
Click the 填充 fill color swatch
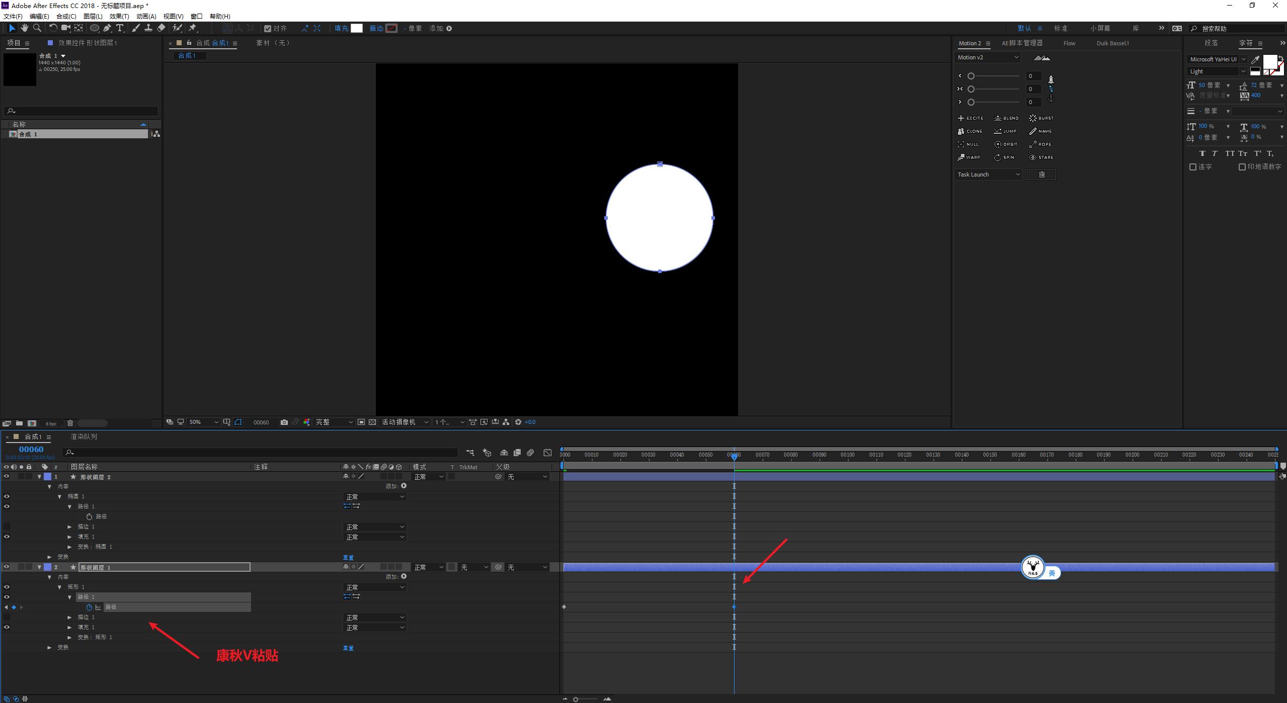(x=357, y=28)
